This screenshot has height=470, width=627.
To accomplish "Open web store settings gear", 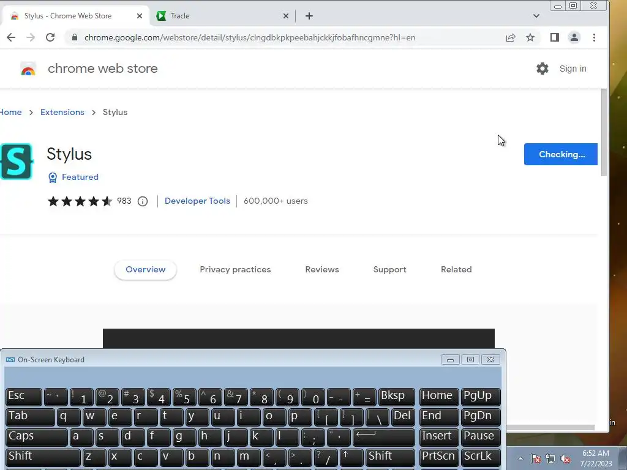I will click(543, 69).
